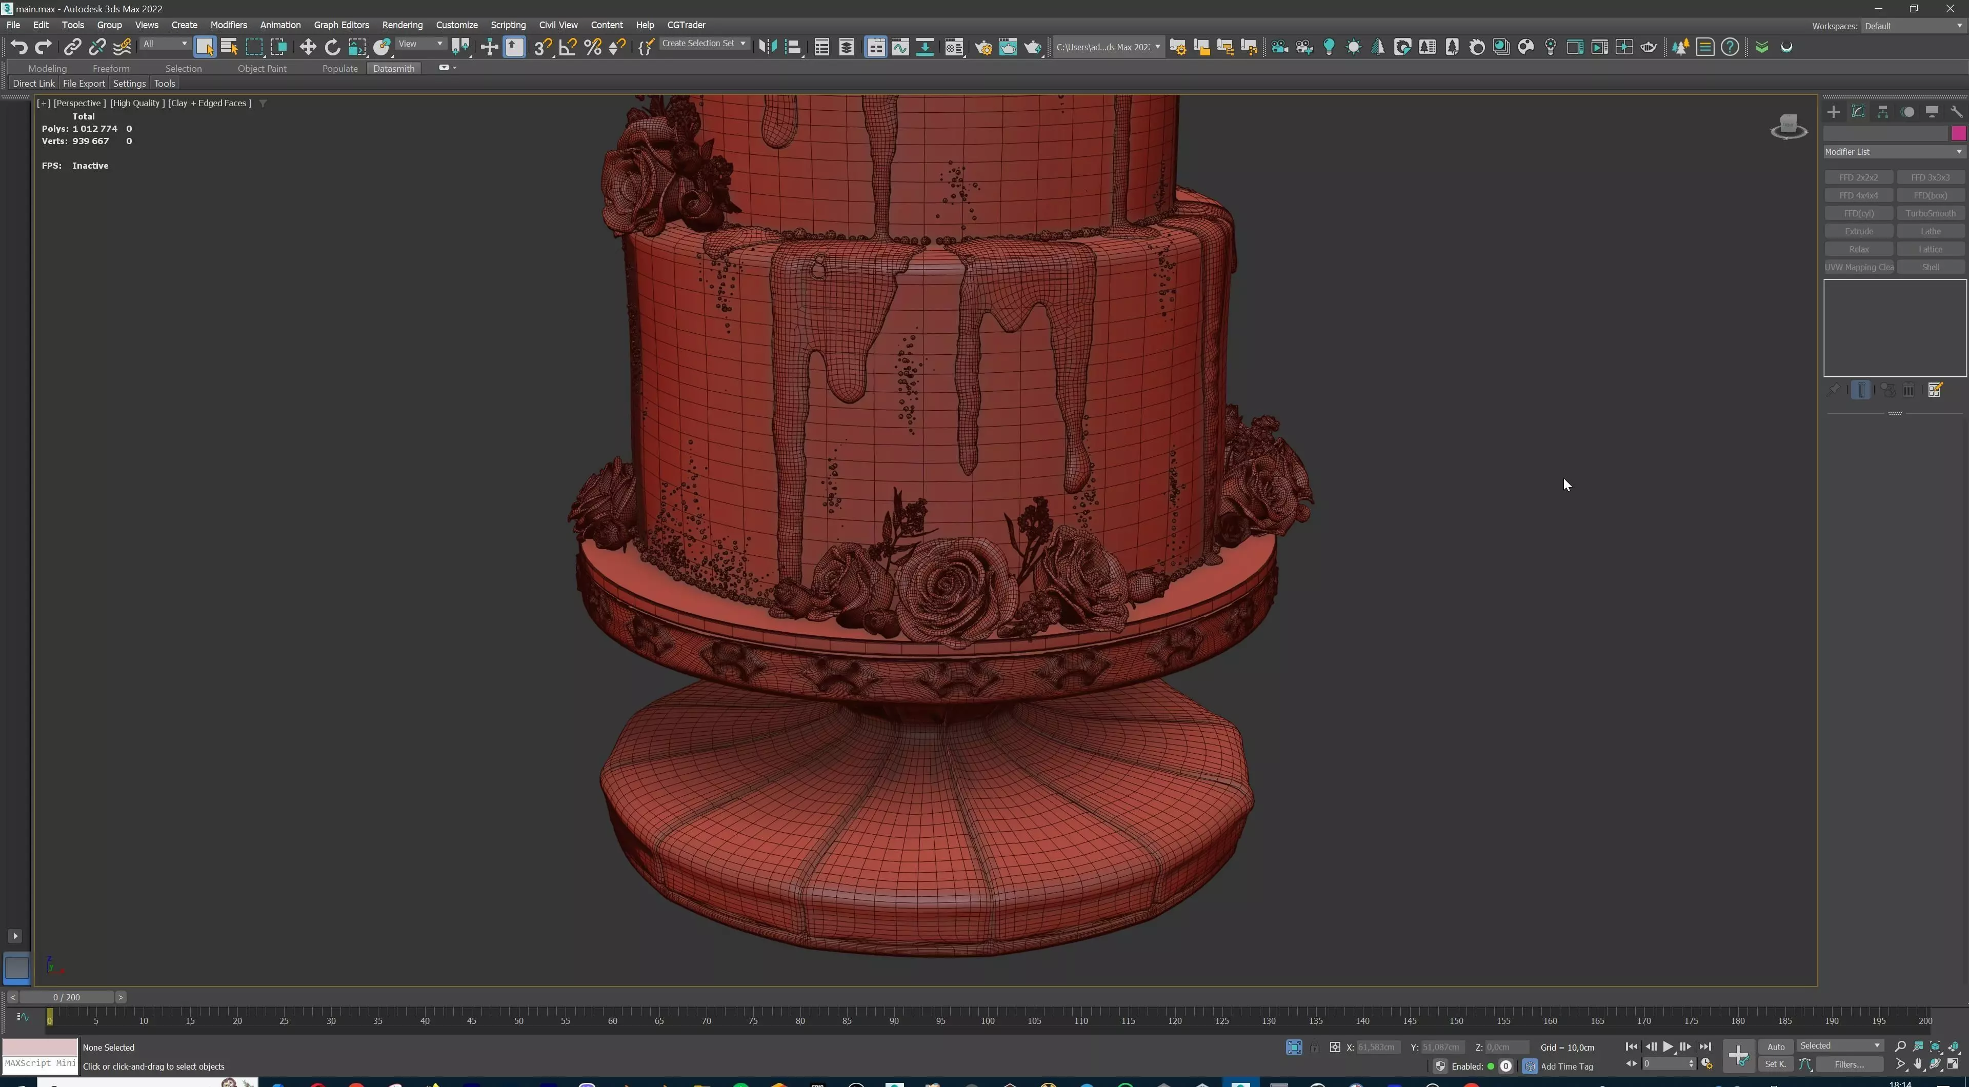Viewport: 1969px width, 1087px height.
Task: Toggle Auto Key mode
Action: click(1775, 1046)
